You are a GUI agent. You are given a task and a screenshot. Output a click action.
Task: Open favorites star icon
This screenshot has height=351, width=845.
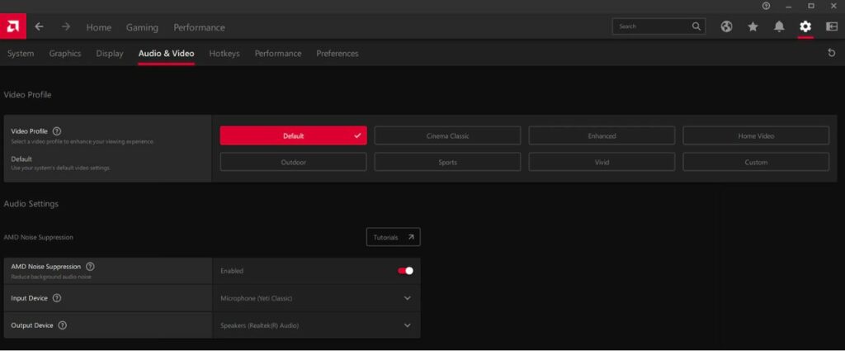point(753,26)
